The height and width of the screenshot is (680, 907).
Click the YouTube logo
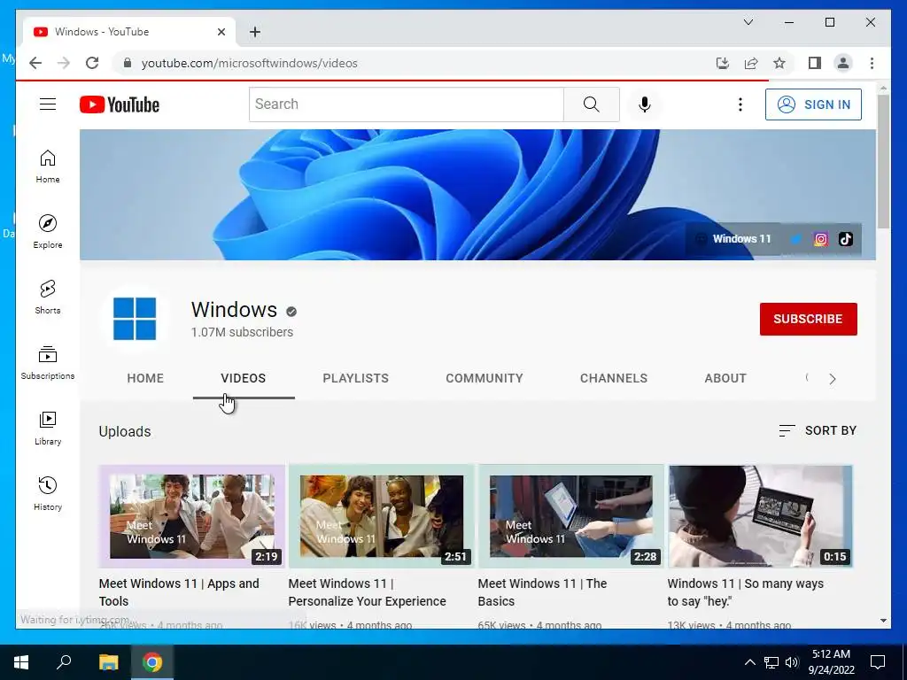120,104
